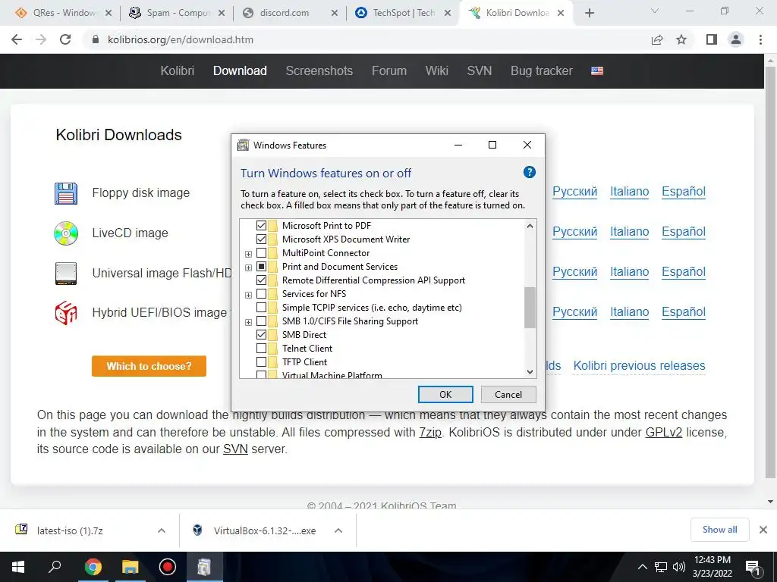
Task: Show hidden system tray icons
Action: point(642,567)
